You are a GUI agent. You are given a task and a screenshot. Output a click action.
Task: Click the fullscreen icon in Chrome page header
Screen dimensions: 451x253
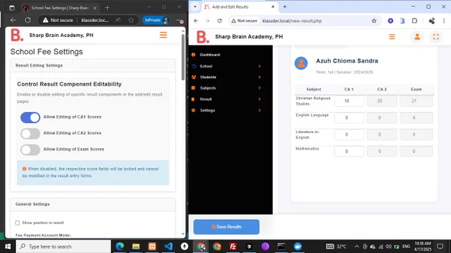(x=436, y=37)
